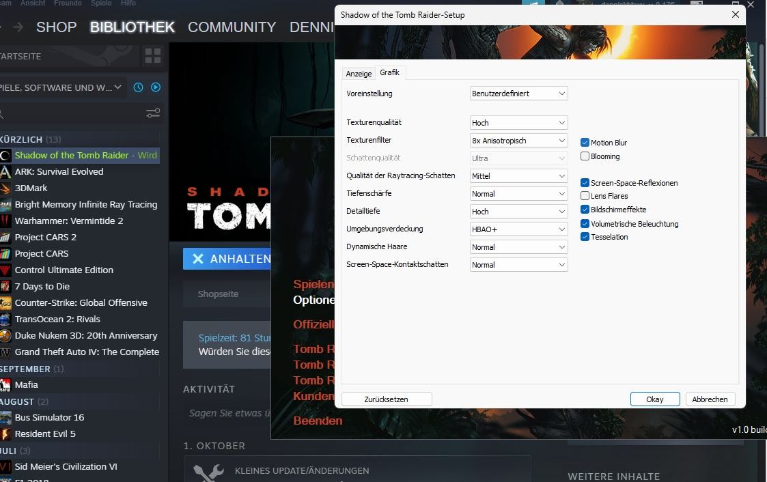Image resolution: width=767 pixels, height=482 pixels.
Task: Uncheck Screen-Space-Reflexionen
Action: click(x=585, y=183)
